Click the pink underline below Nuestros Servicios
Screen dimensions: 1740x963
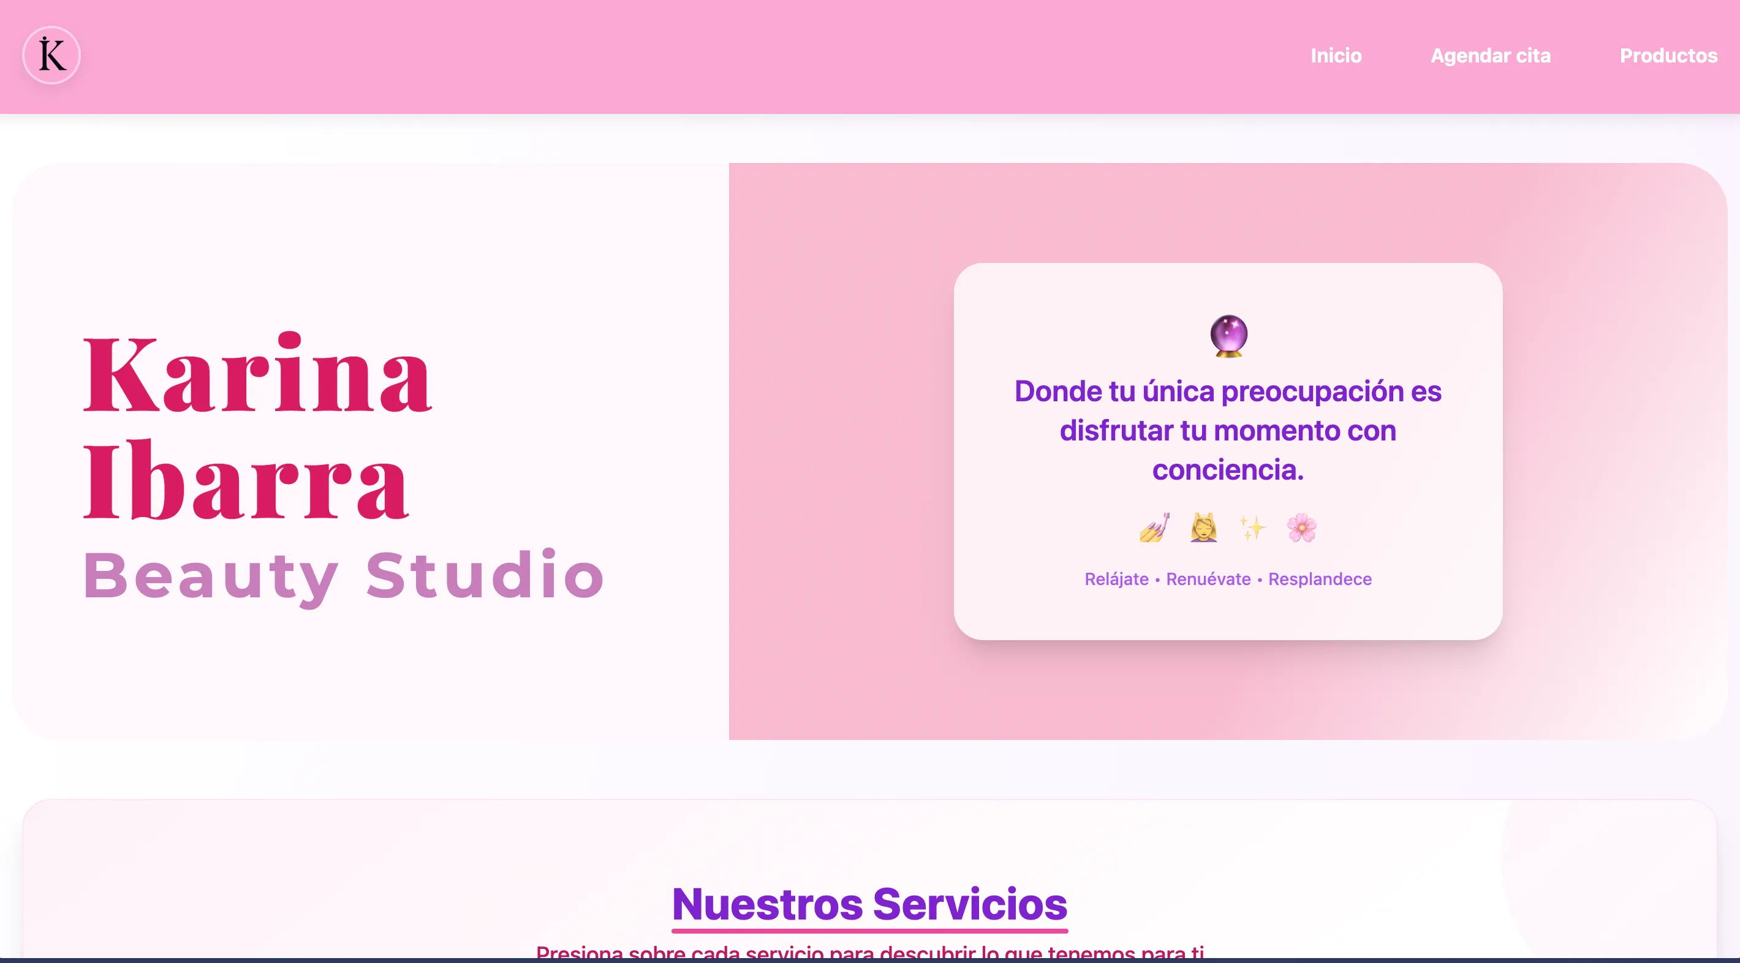[x=869, y=931]
